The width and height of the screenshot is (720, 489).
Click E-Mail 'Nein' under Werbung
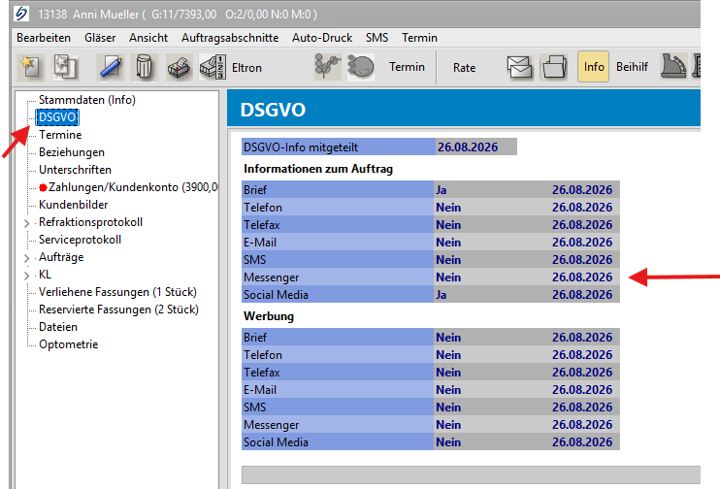point(448,389)
